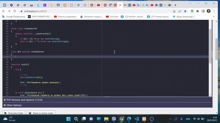Bookmark this page with the star icon

pos(185,11)
